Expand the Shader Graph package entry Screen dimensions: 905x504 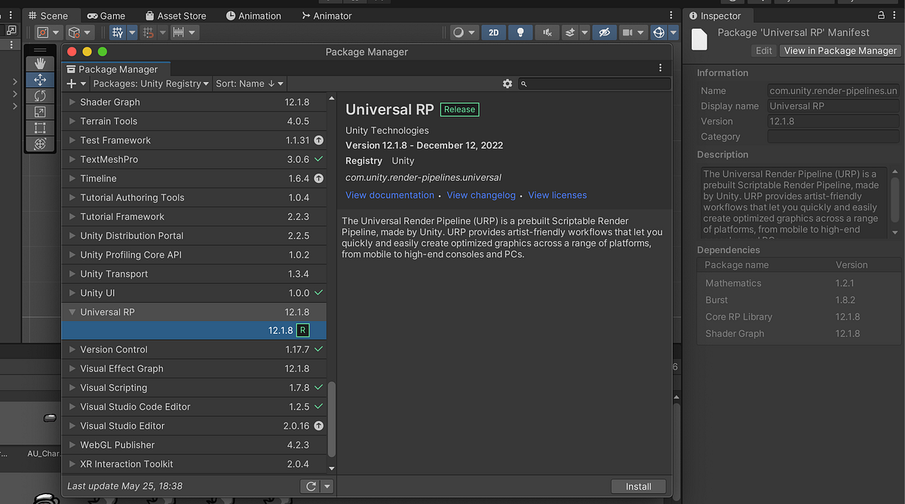pyautogui.click(x=71, y=102)
